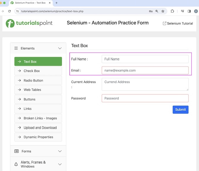Screen dimensions: 199x171
Task: Open the Selenium Tutorial link
Action: pyautogui.click(x=178, y=23)
